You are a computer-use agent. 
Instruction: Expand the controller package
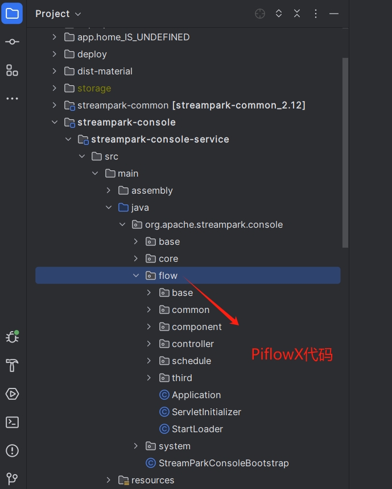coord(149,344)
